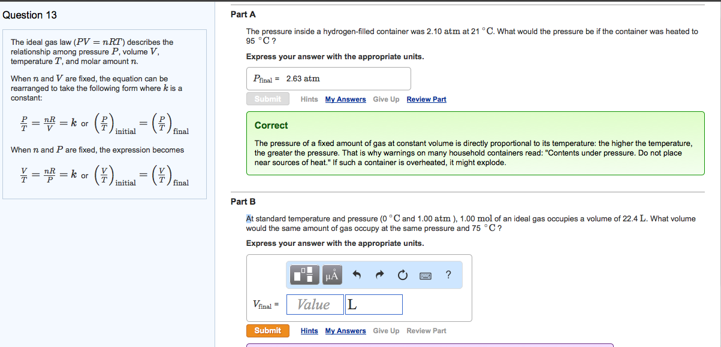Open equation editor help via the question mark
Image resolution: width=721 pixels, height=347 pixels.
tap(447, 275)
